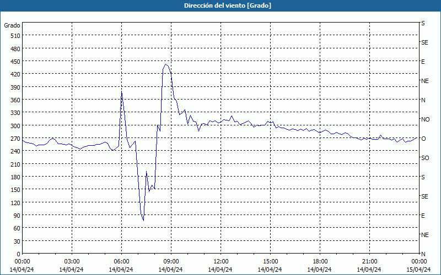
Task: Click the 'E' compass label level with 90
Action: (x=423, y=216)
